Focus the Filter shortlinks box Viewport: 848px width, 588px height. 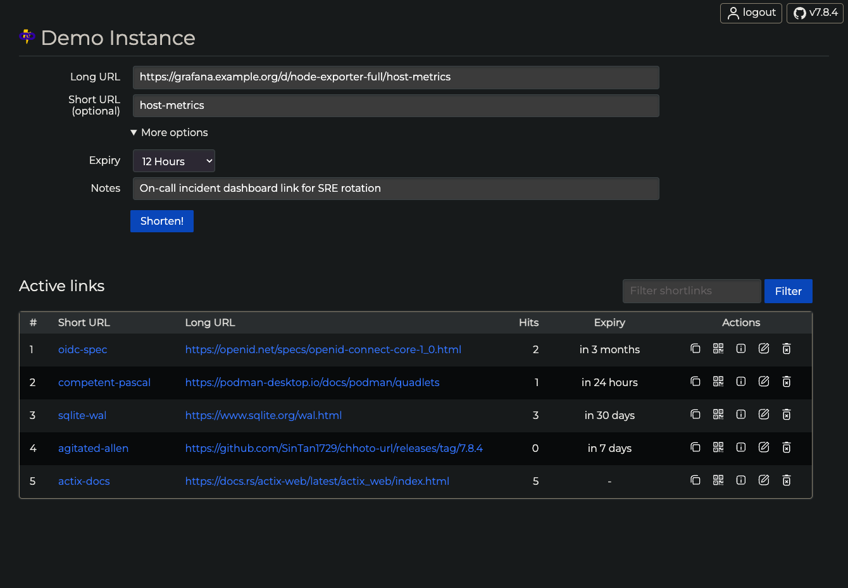(x=692, y=291)
